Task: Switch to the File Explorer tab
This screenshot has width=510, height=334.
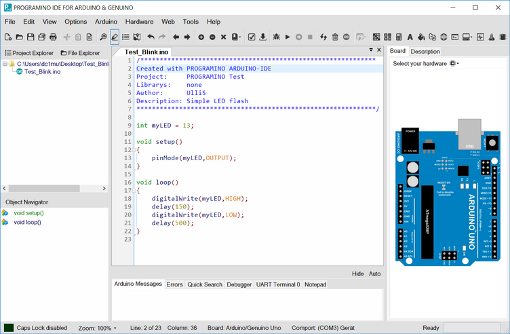Action: [80, 53]
